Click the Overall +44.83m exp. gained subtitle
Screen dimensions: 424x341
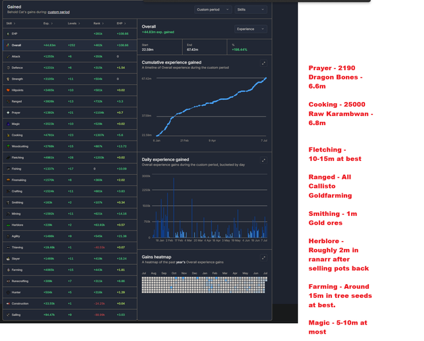[x=158, y=32]
